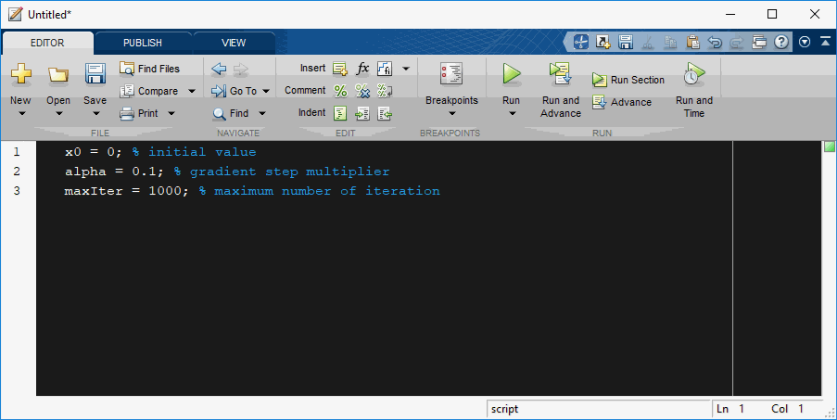Click the 'Ln 1' status bar indicator
837x420 pixels.
[730, 409]
